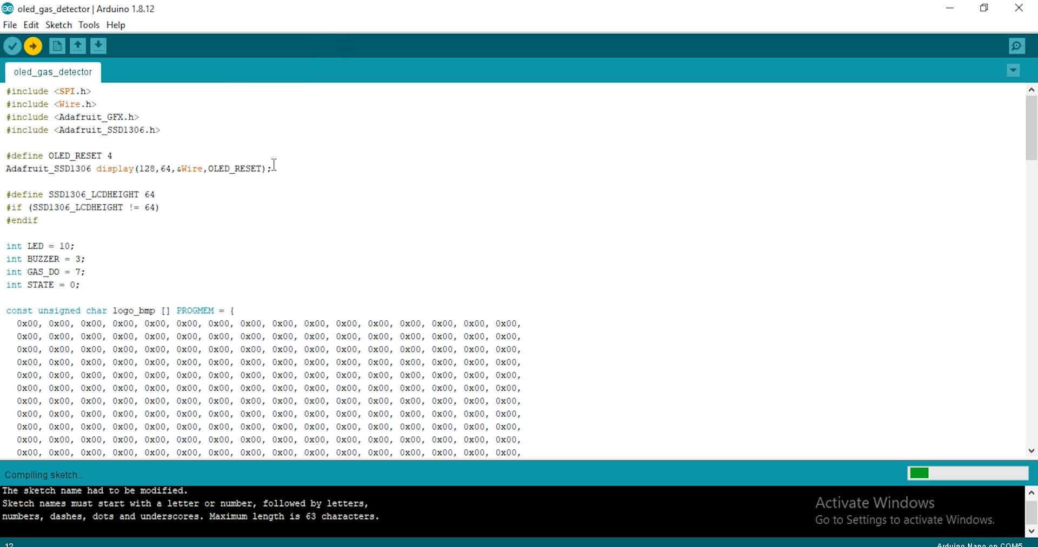Create a new sketch with New icon
This screenshot has height=547, width=1038.
click(x=57, y=46)
